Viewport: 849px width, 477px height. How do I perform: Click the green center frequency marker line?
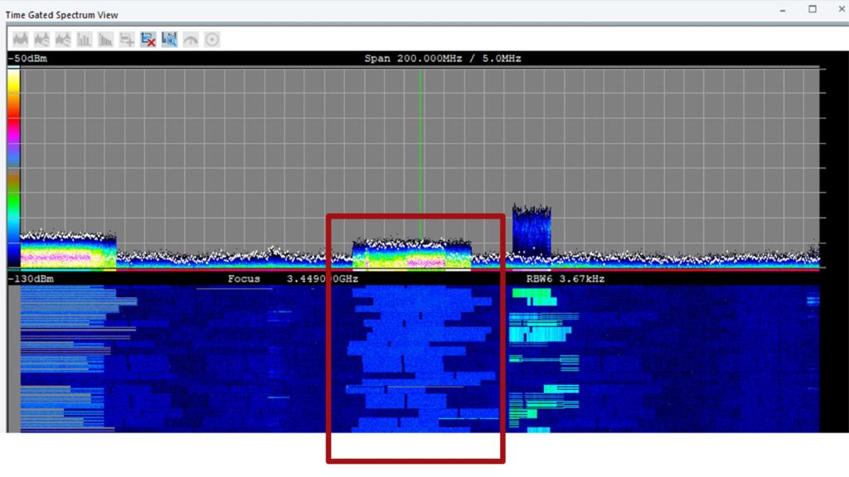420,149
